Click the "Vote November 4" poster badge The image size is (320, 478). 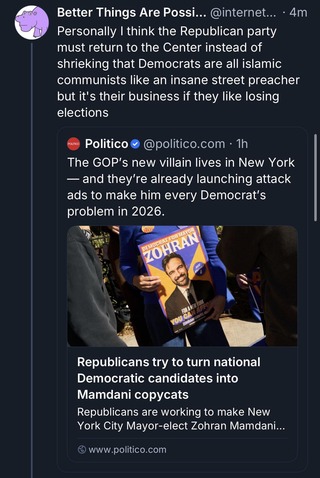pos(200,269)
